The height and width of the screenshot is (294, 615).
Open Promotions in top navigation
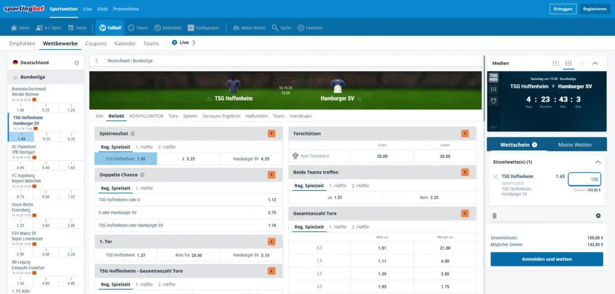[126, 9]
